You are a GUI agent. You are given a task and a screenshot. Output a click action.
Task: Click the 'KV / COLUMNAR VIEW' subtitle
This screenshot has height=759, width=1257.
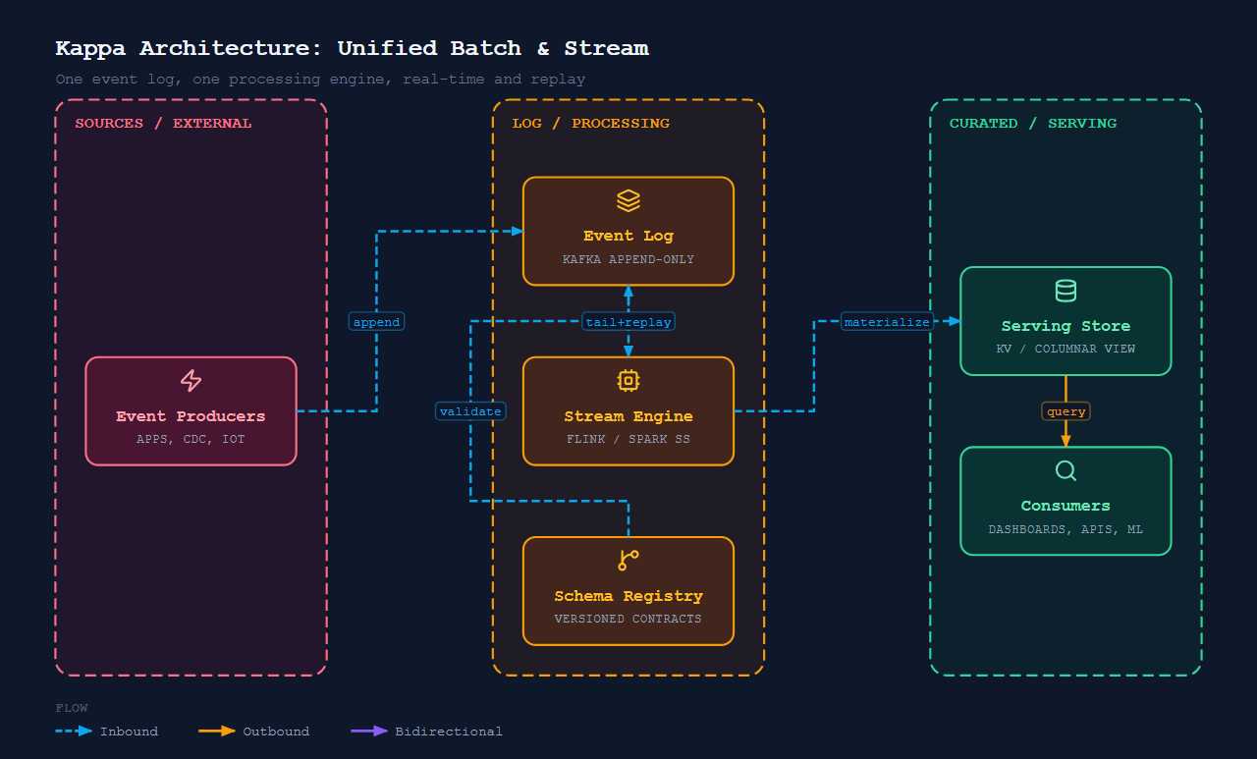1066,349
